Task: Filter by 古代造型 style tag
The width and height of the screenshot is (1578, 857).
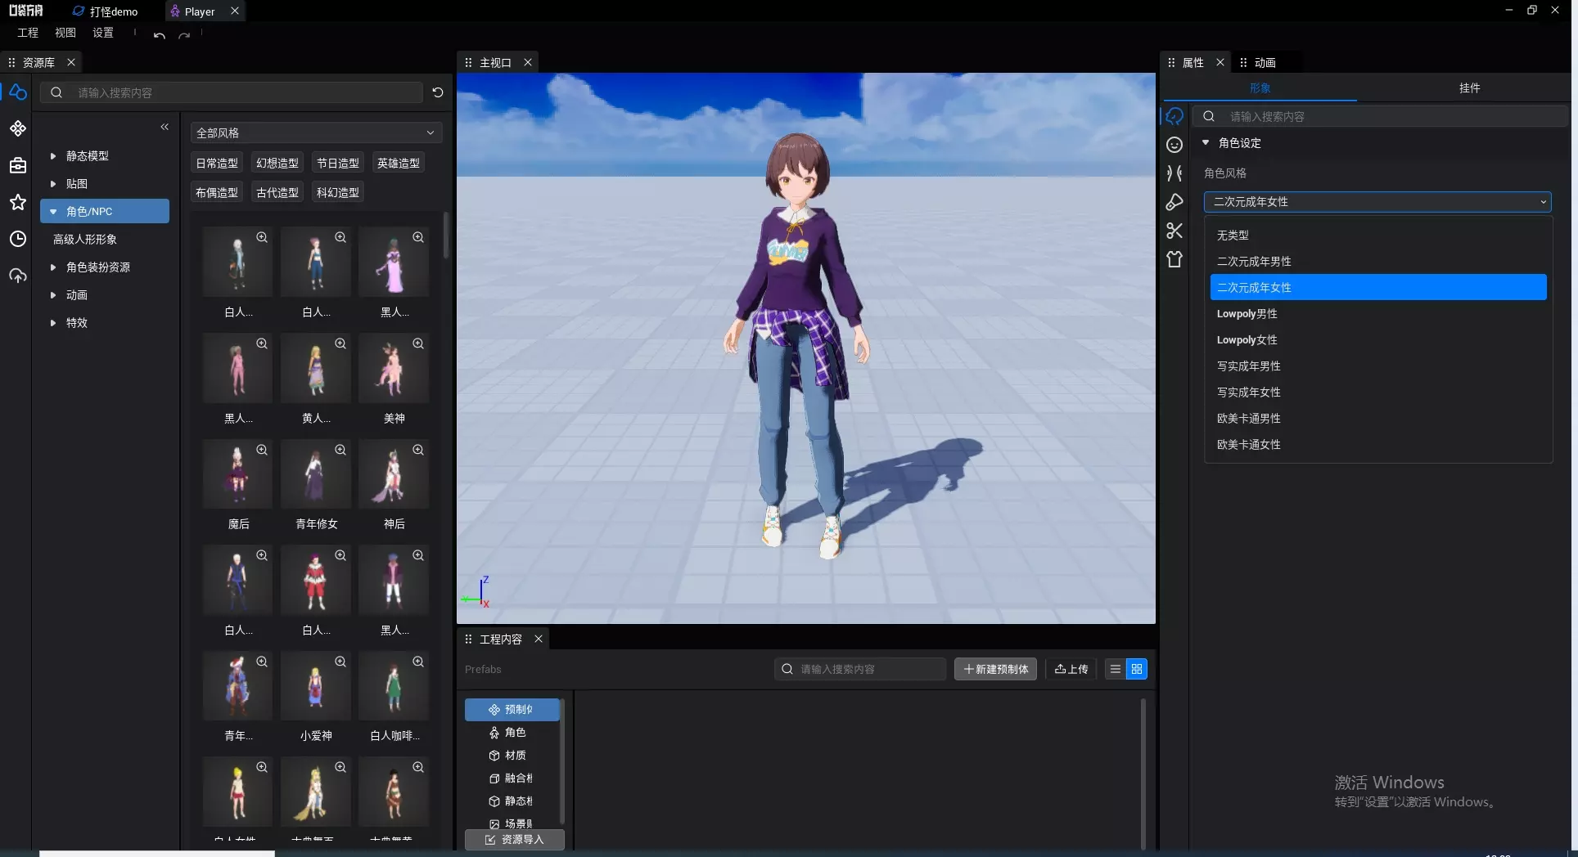Action: pos(277,192)
